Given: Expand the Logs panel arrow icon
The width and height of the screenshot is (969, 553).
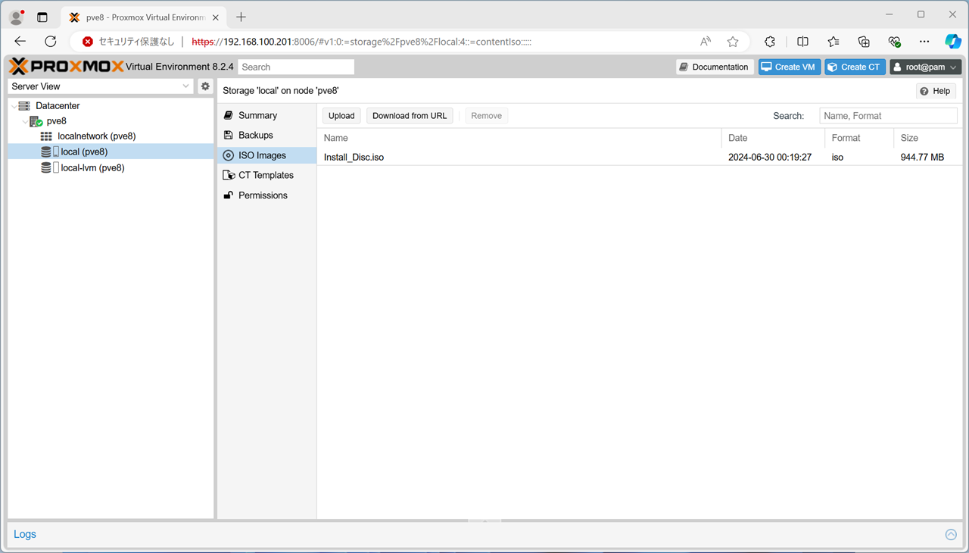Looking at the screenshot, I should click(x=951, y=535).
